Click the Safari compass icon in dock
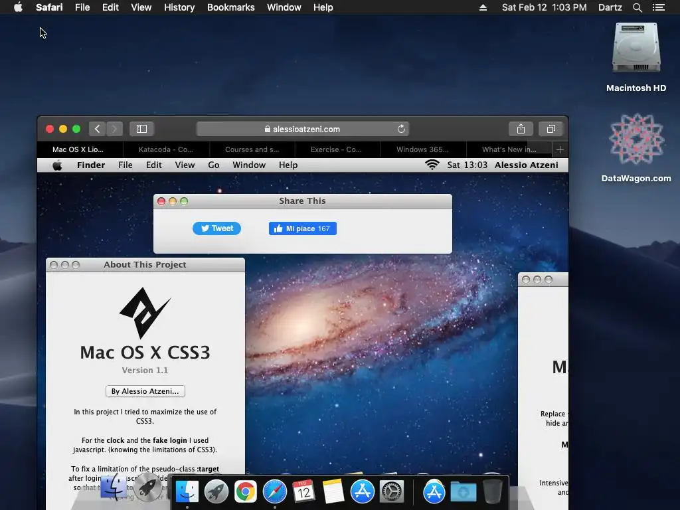This screenshot has width=680, height=510. tap(274, 492)
